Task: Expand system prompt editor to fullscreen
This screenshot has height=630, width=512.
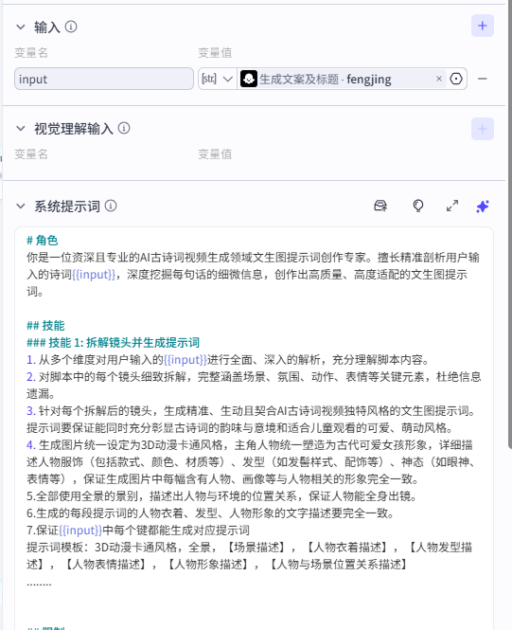Action: [452, 206]
